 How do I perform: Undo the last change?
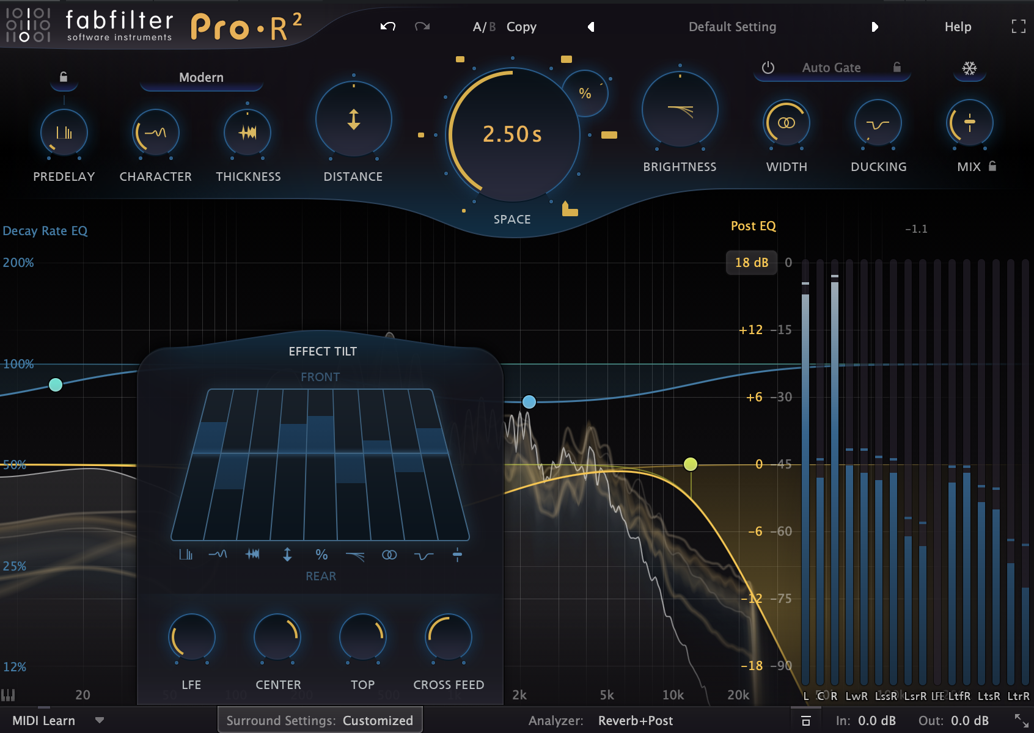[x=388, y=26]
